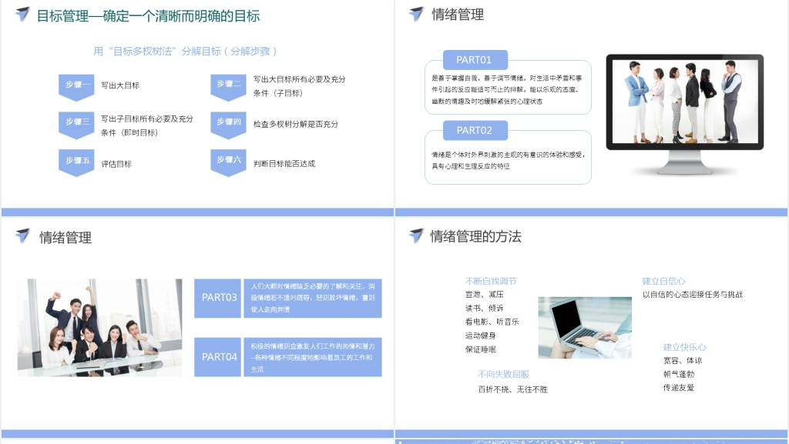The image size is (789, 444).
Task: Click the paper plane icon beside 情绪管理的方法
Action: point(416,236)
